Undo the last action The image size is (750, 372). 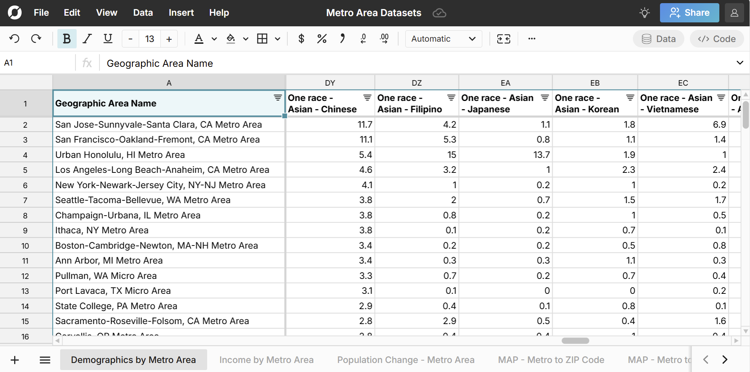click(14, 38)
